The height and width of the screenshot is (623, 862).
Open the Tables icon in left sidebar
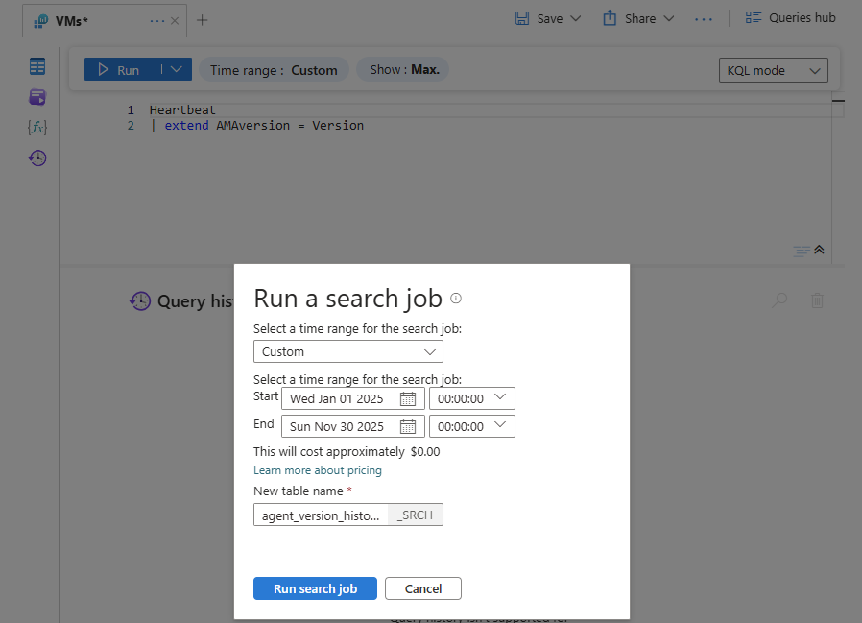pyautogui.click(x=37, y=66)
